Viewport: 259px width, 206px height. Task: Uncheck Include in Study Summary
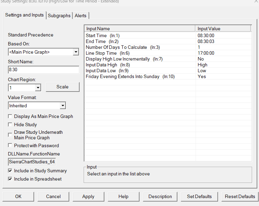[10, 171]
